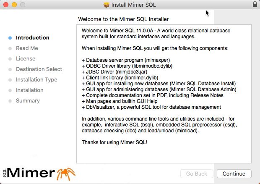The width and height of the screenshot is (260, 184).
Task: Select the Read Me step
Action: tap(27, 48)
